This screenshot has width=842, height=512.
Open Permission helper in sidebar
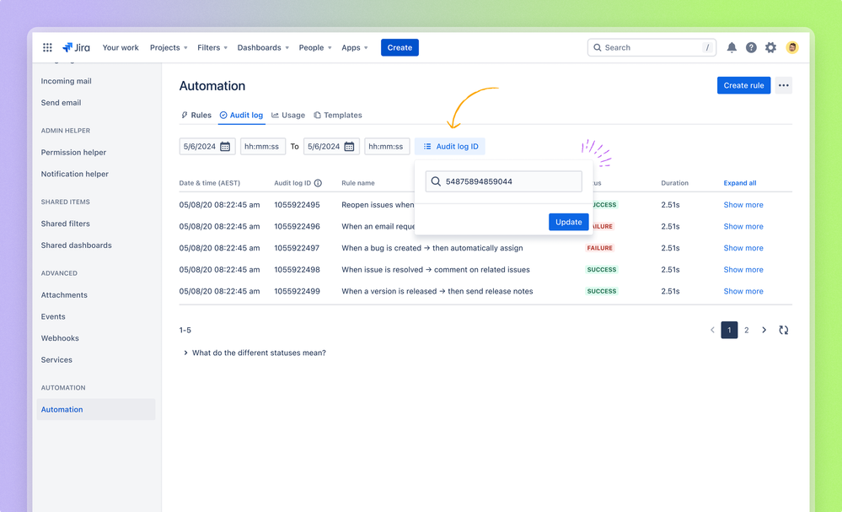tap(73, 152)
